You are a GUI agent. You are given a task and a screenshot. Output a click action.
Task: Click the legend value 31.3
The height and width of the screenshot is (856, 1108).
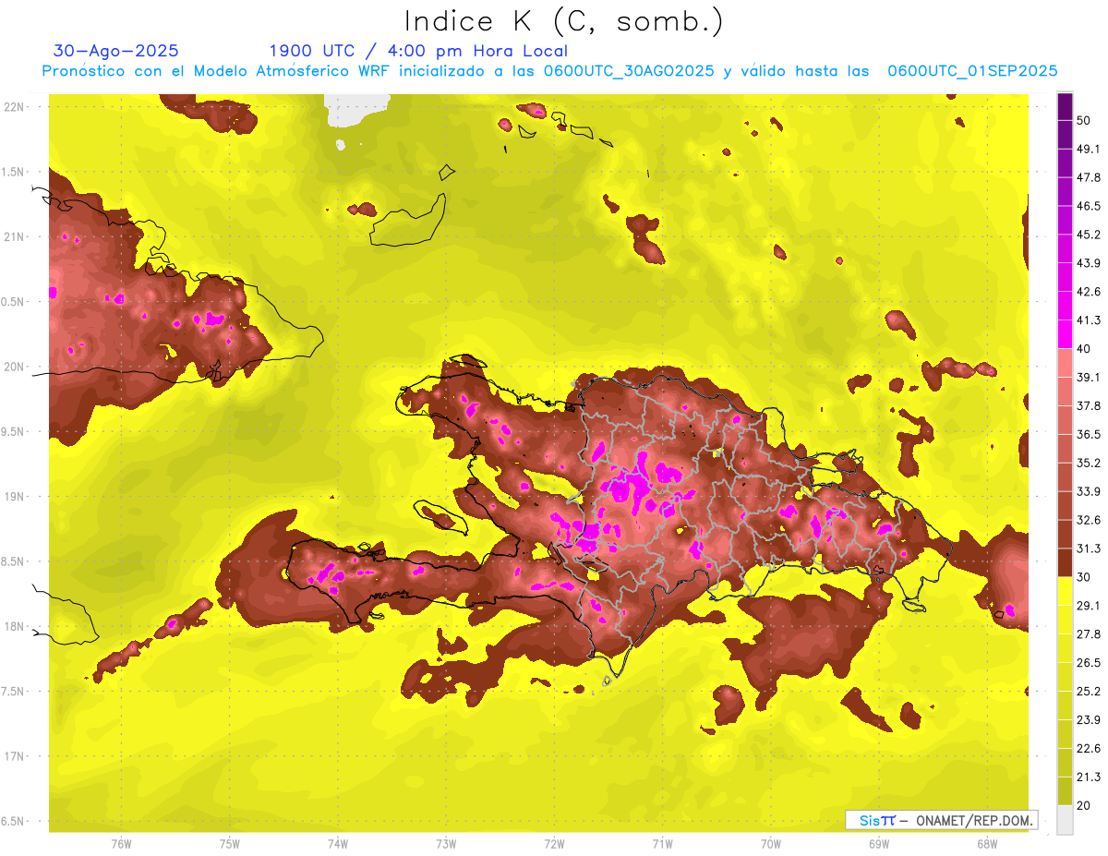click(x=1089, y=549)
